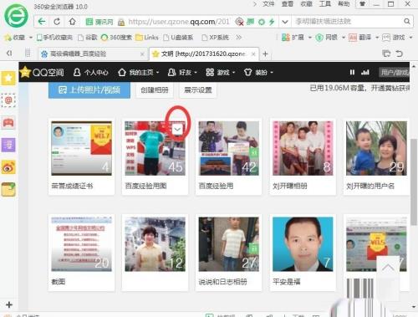Click sidebar mail @ icon
This screenshot has width=418, height=317.
pos(8,100)
